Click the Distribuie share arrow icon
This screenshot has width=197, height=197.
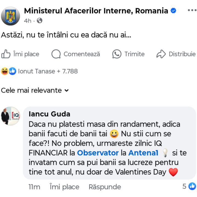(x=161, y=54)
